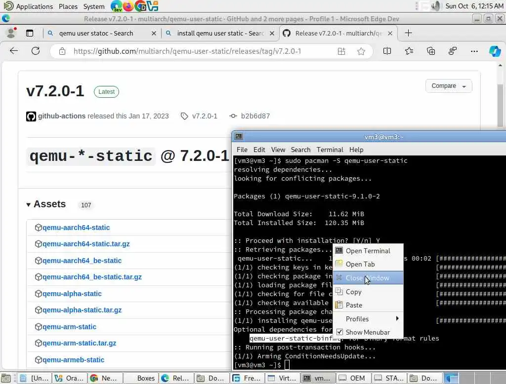Viewport: 506px width, 384px height.
Task: Choose Open Terminal from context menu
Action: click(368, 251)
